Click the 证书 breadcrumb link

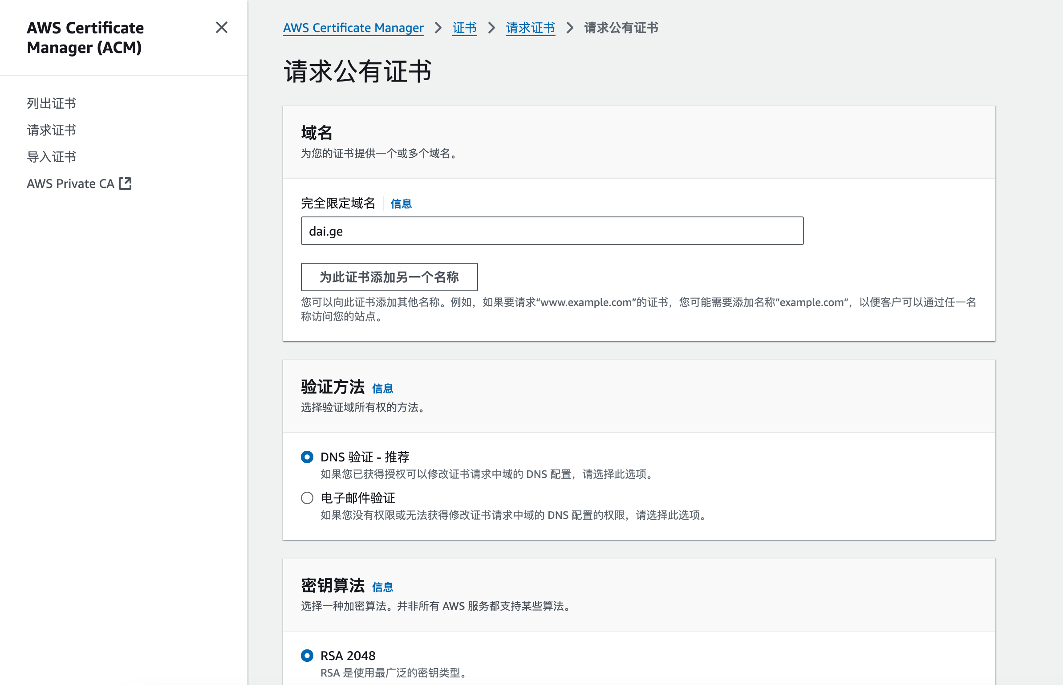coord(464,28)
